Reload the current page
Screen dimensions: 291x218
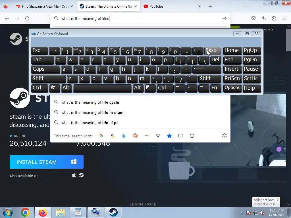(x=27, y=18)
